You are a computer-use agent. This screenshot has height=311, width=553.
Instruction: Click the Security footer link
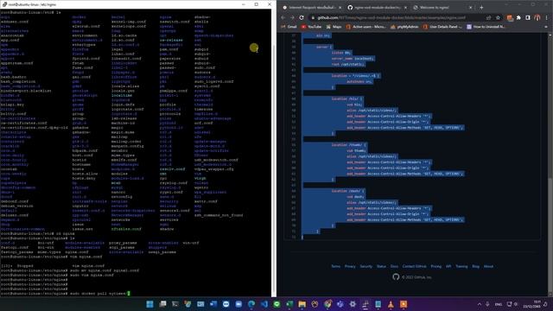point(366,267)
